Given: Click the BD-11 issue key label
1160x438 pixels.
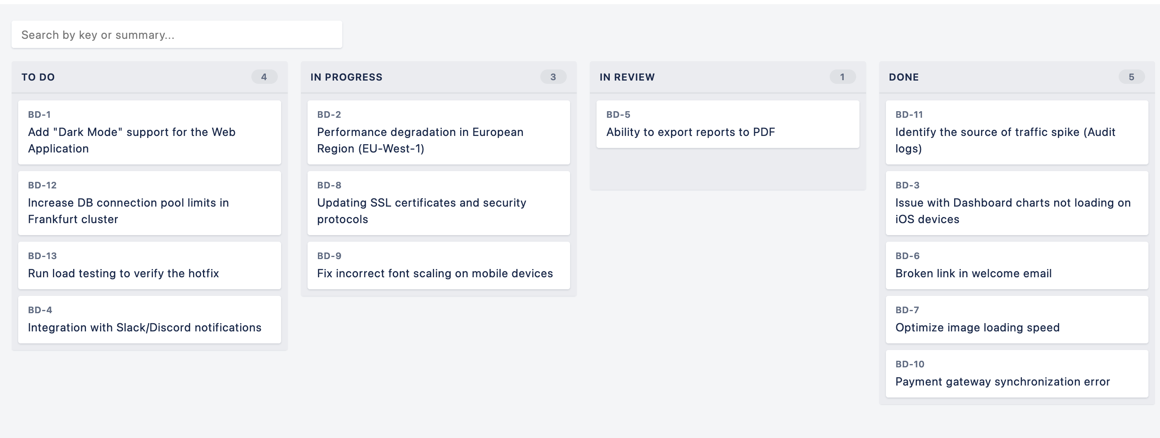Looking at the screenshot, I should [909, 115].
